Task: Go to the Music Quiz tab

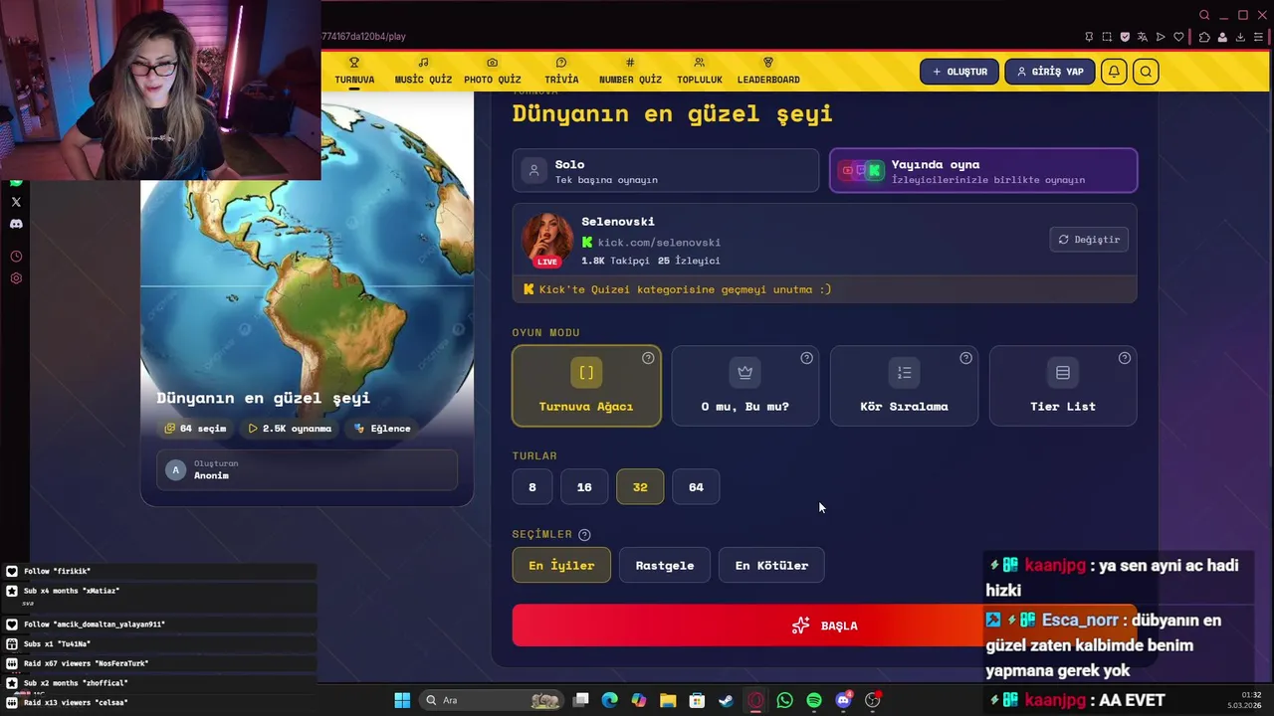Action: [x=423, y=72]
